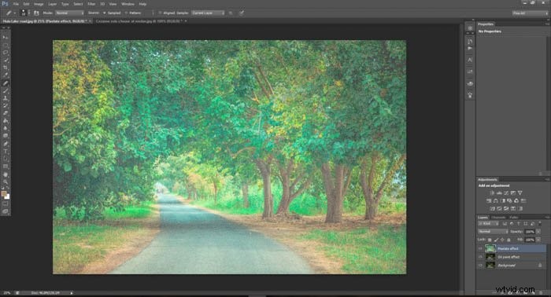This screenshot has height=297, width=551.
Task: Select the Dodge tool
Action: click(x=6, y=136)
